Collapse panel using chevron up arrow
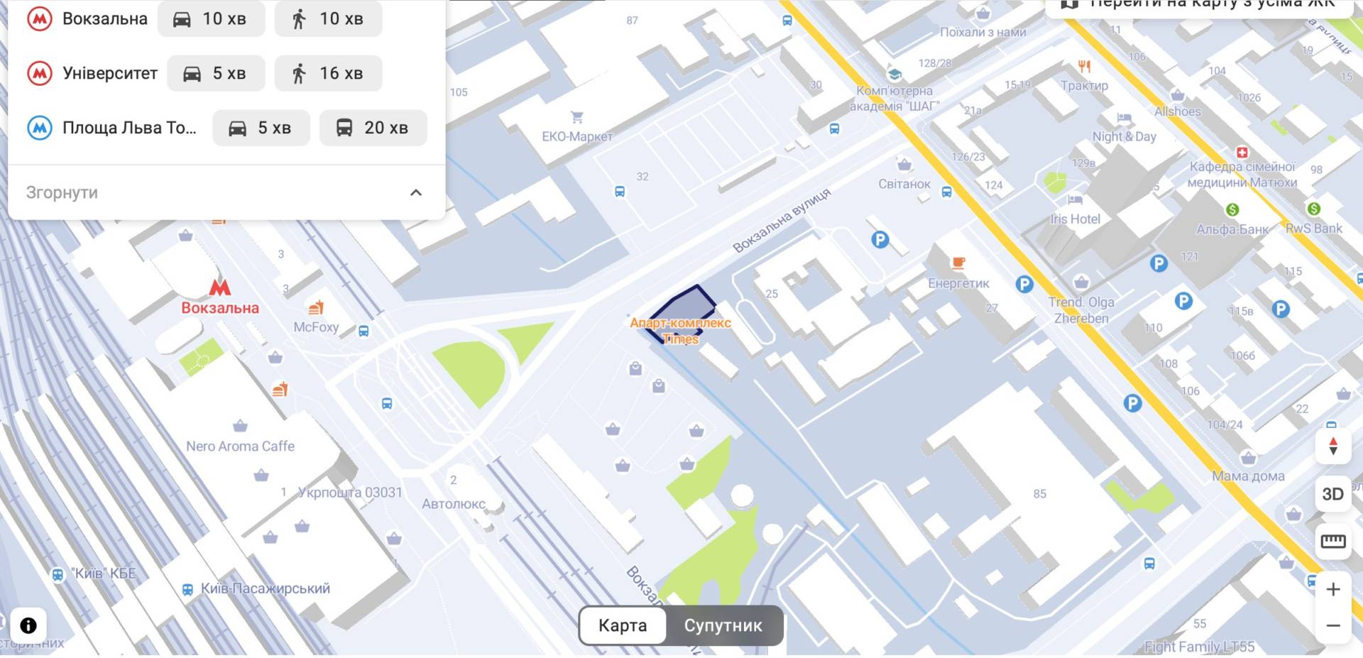The width and height of the screenshot is (1363, 658). pyautogui.click(x=416, y=192)
